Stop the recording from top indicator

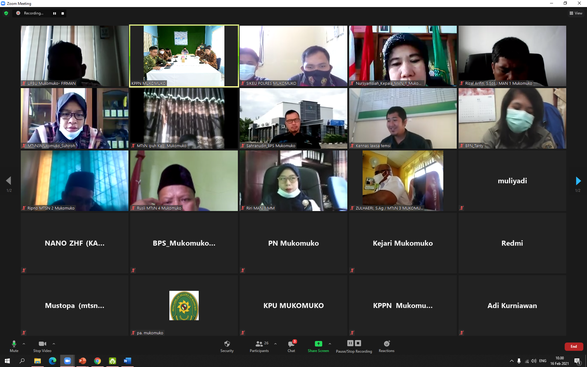click(62, 13)
